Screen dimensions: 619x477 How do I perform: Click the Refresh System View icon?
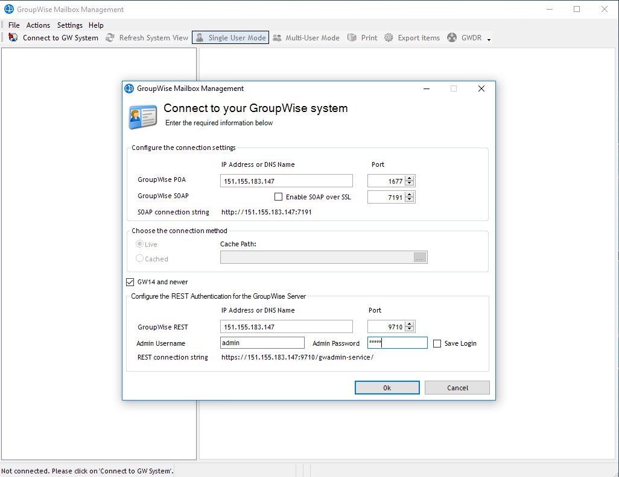point(110,38)
